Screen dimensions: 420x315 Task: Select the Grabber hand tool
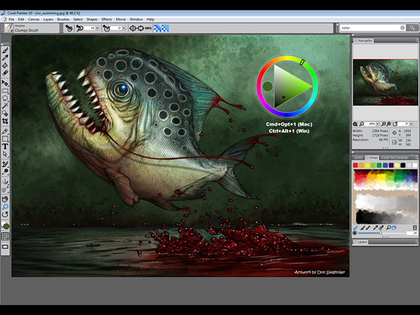pyautogui.click(x=5, y=199)
